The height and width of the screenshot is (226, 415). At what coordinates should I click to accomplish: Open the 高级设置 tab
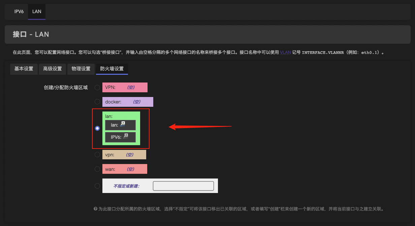[52, 69]
